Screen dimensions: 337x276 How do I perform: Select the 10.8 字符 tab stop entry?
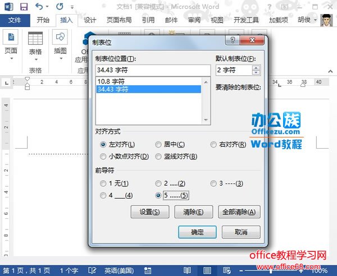click(x=149, y=81)
